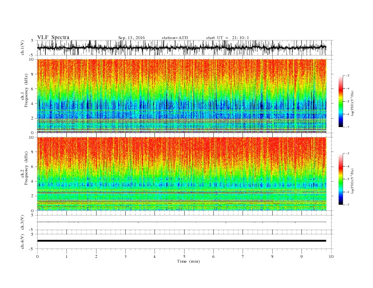The image size is (373, 288).
Task: Click the Time (min) axis title
Action: (188, 261)
